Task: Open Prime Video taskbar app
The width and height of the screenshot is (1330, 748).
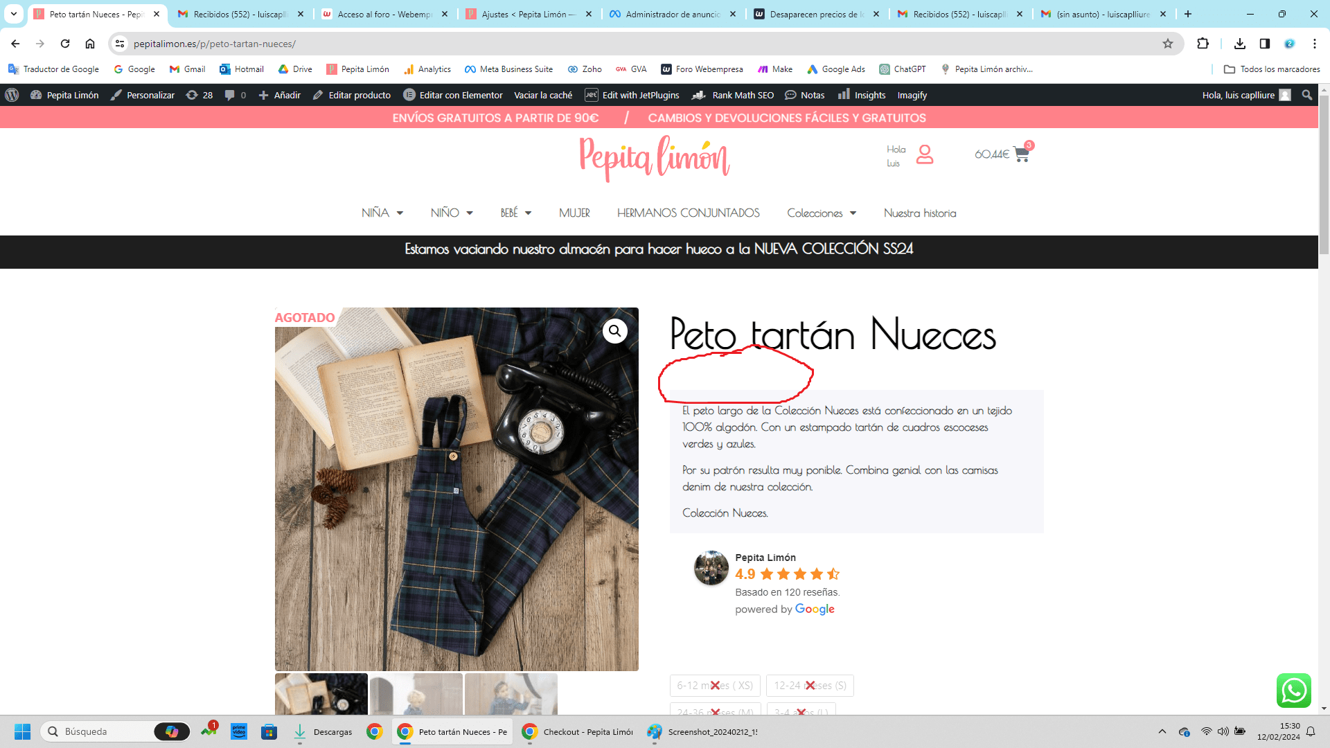Action: click(239, 731)
